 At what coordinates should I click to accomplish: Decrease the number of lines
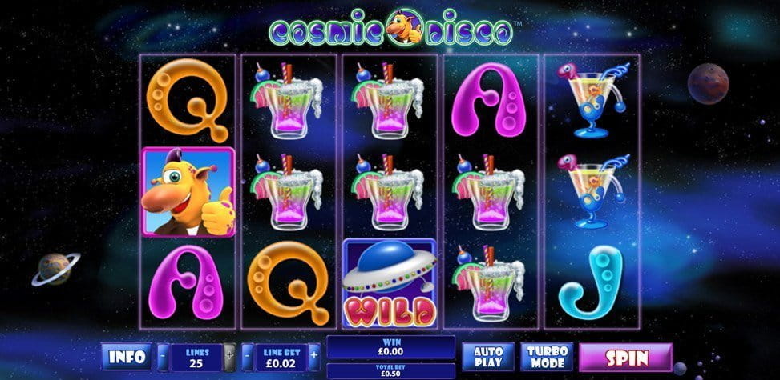point(164,357)
